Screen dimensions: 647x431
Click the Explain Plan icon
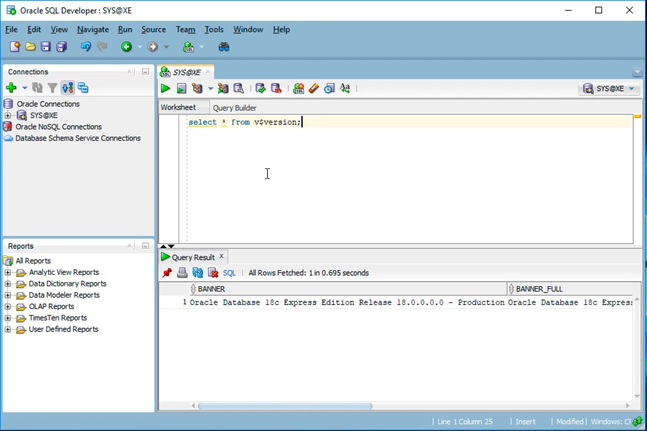pyautogui.click(x=197, y=89)
